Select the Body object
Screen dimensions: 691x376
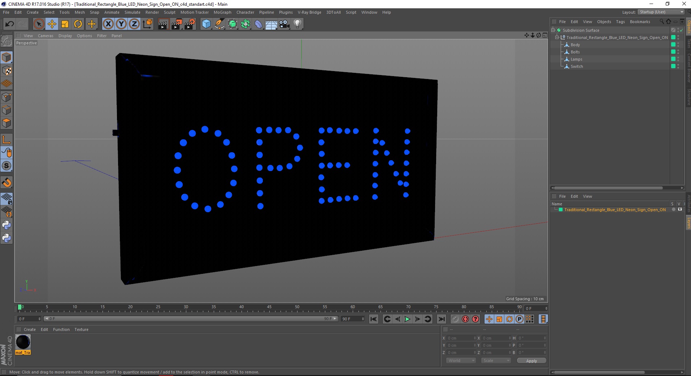click(575, 45)
